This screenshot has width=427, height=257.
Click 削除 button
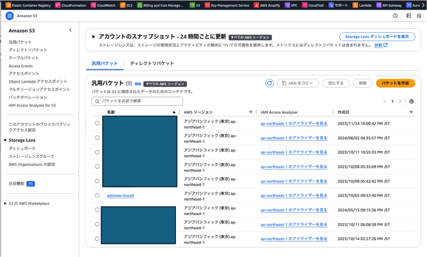tap(363, 83)
